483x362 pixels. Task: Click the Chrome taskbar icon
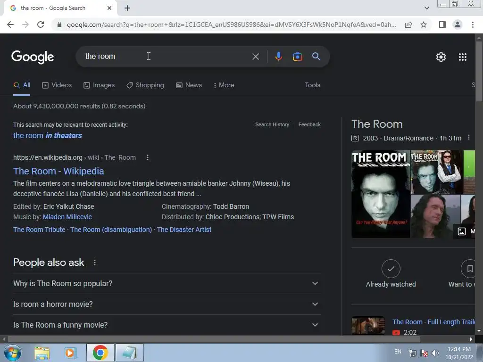click(x=100, y=353)
